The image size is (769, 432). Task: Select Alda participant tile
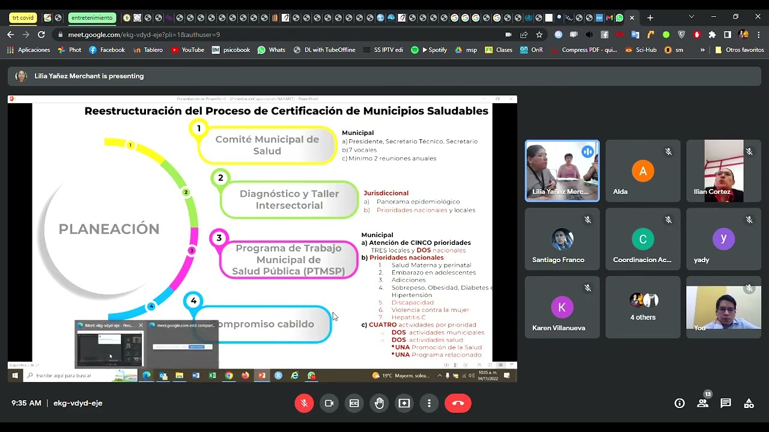tap(643, 171)
